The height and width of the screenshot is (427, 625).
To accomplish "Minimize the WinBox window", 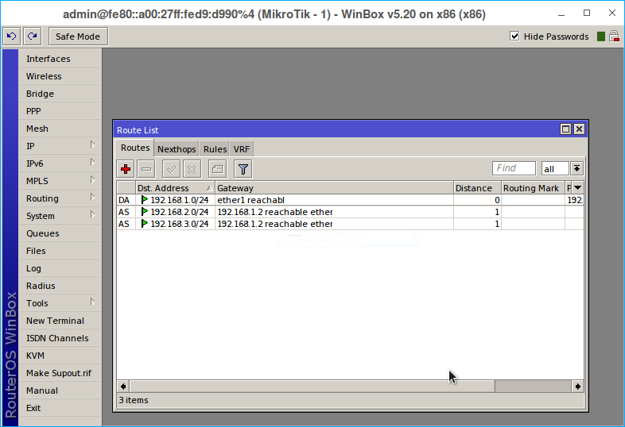I will click(x=561, y=14).
